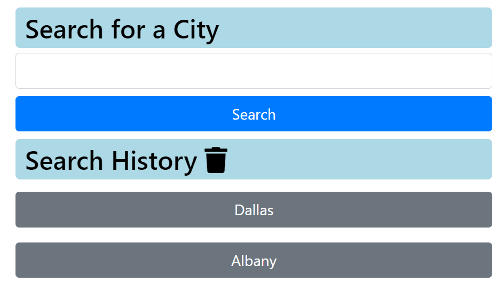Submit the city search with Search
This screenshot has width=504, height=282.
254,114
